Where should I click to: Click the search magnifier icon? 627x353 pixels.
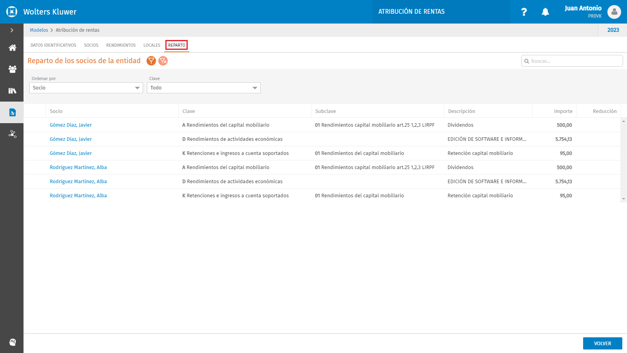[x=527, y=61]
